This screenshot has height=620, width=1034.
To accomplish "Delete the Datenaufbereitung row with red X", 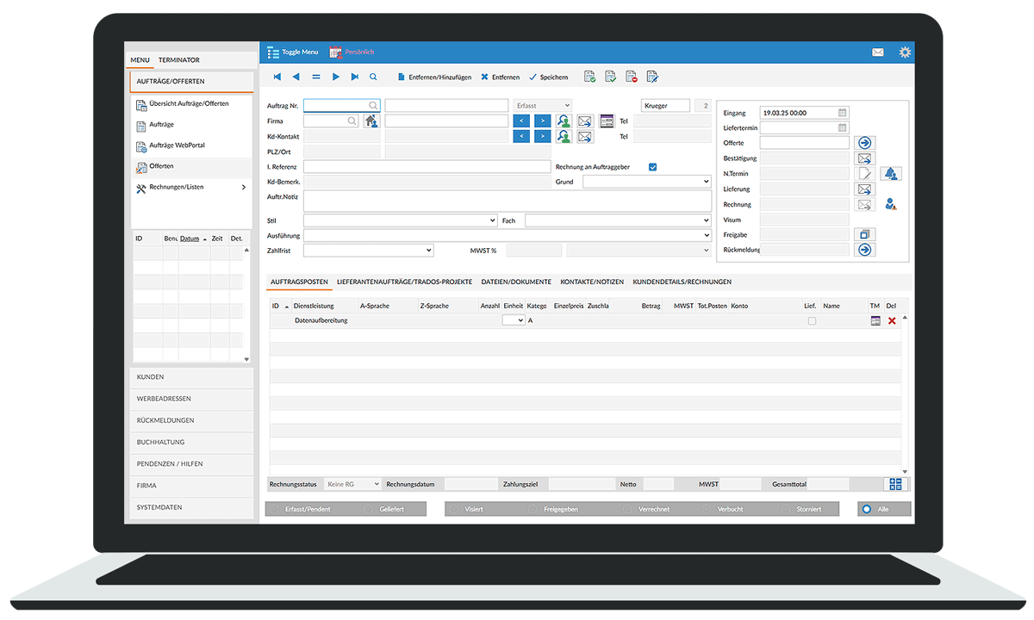I will coord(892,320).
